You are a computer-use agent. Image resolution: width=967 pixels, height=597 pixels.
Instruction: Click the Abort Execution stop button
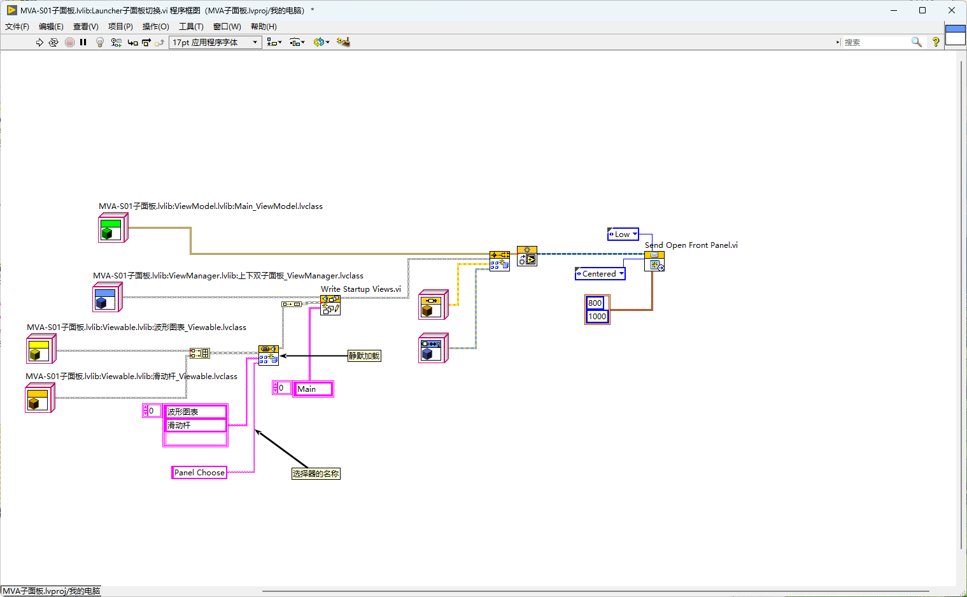tap(69, 42)
